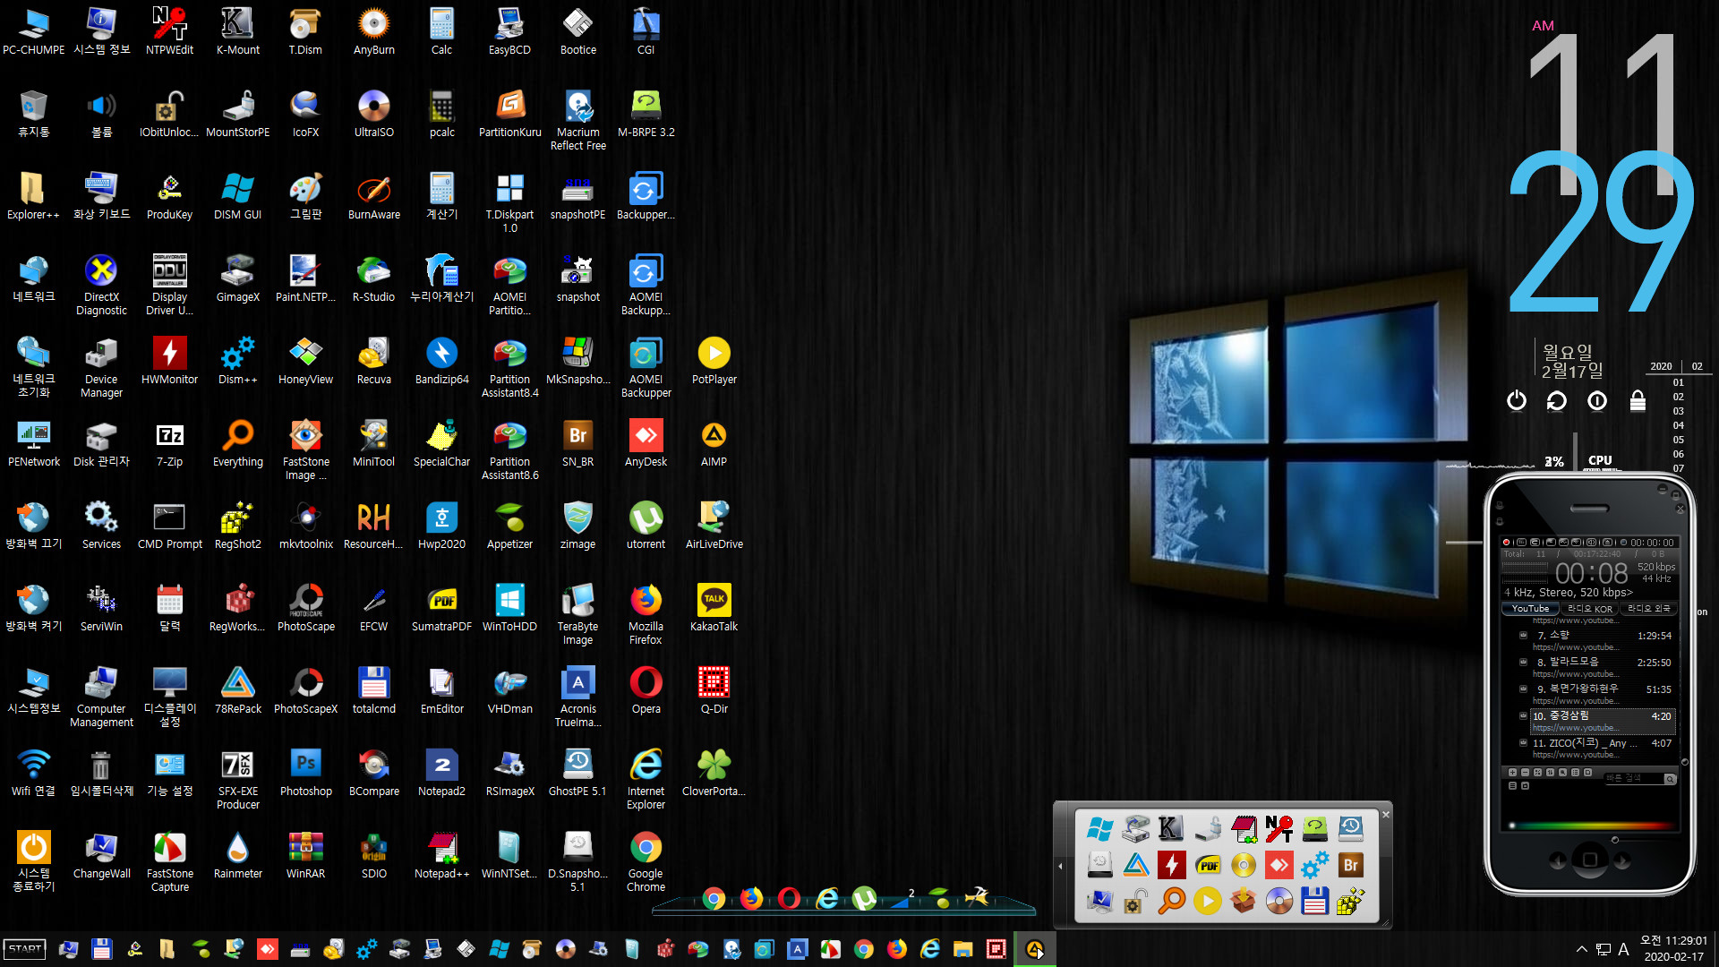Expand launcher panel with left arrow
This screenshot has width=1719, height=967.
[1060, 866]
